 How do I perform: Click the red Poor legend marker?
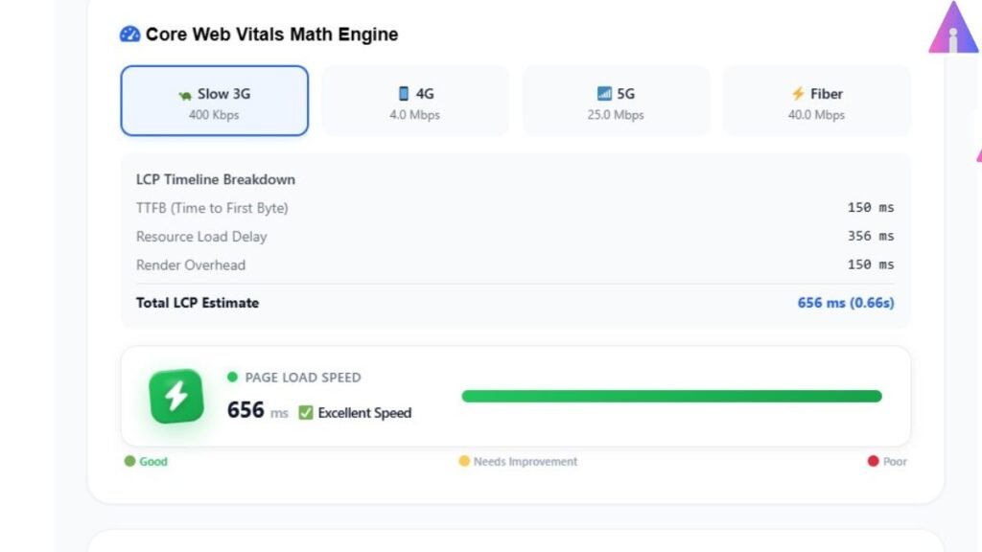873,461
